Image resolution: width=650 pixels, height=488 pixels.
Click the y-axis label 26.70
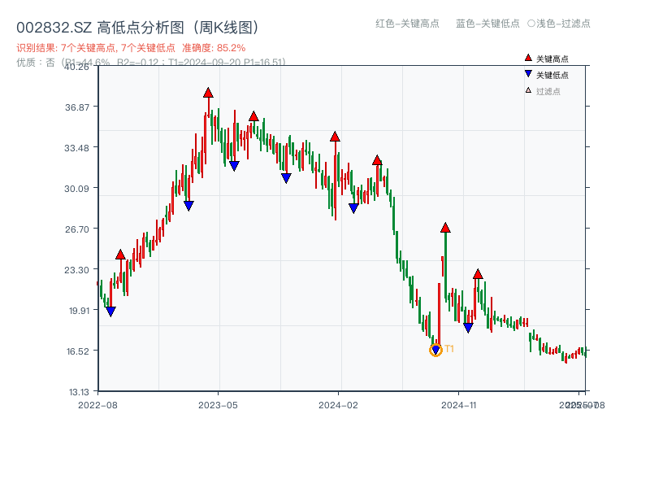click(76, 229)
